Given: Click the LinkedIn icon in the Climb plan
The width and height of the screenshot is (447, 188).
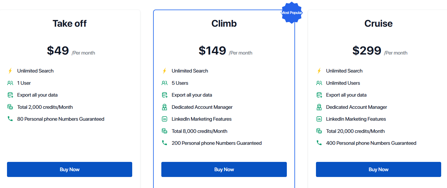Looking at the screenshot, I should 165,119.
